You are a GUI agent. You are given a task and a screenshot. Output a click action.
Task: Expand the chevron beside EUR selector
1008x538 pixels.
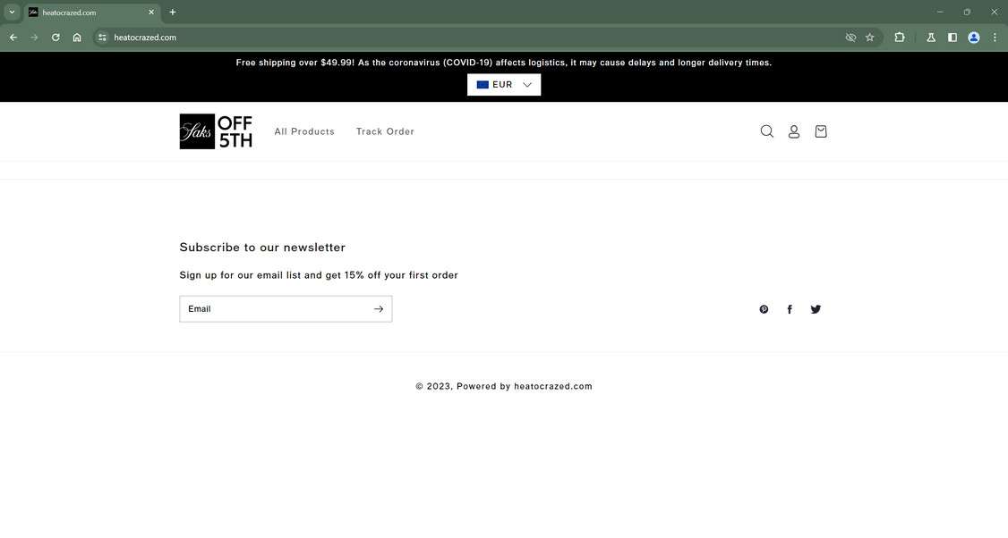tap(526, 84)
